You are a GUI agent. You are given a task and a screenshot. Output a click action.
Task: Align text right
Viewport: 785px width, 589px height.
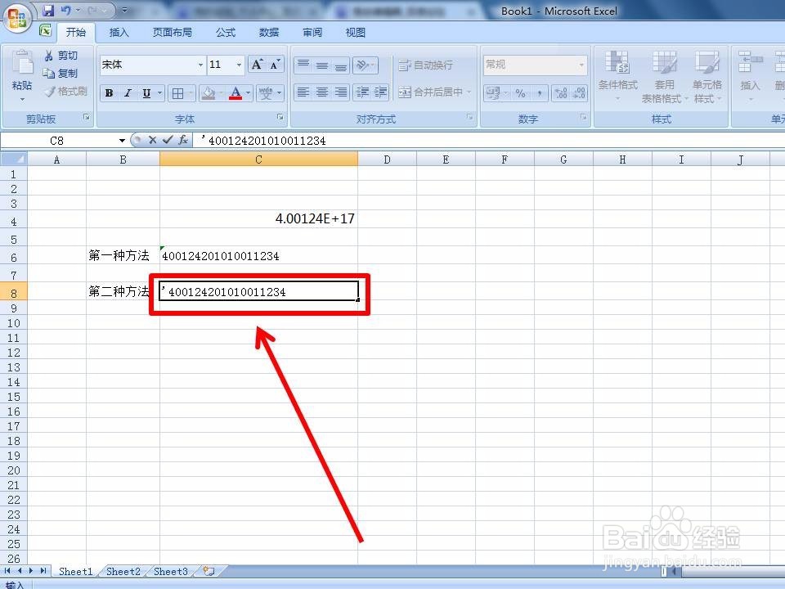pyautogui.click(x=341, y=92)
